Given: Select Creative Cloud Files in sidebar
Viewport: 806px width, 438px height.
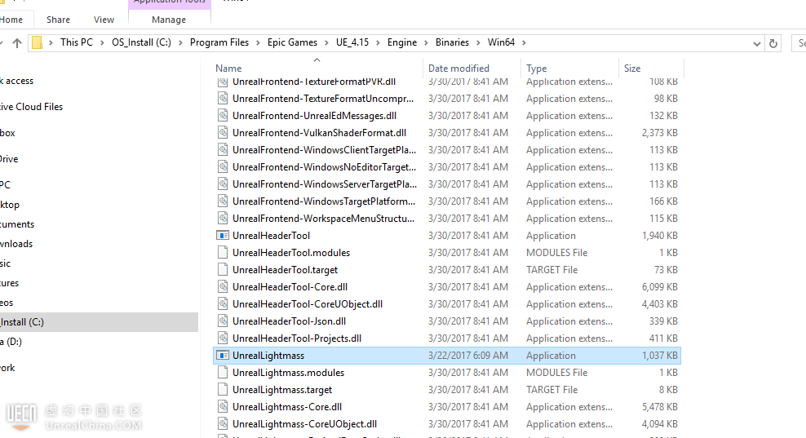Looking at the screenshot, I should [31, 106].
